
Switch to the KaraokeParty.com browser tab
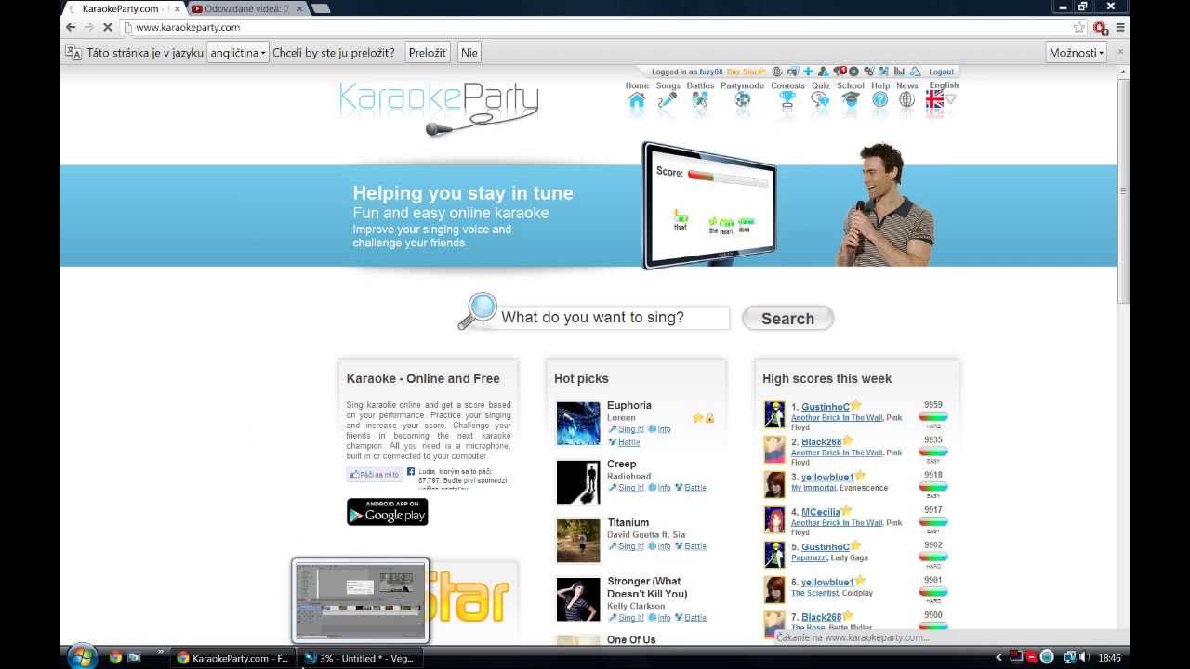pyautogui.click(x=121, y=8)
